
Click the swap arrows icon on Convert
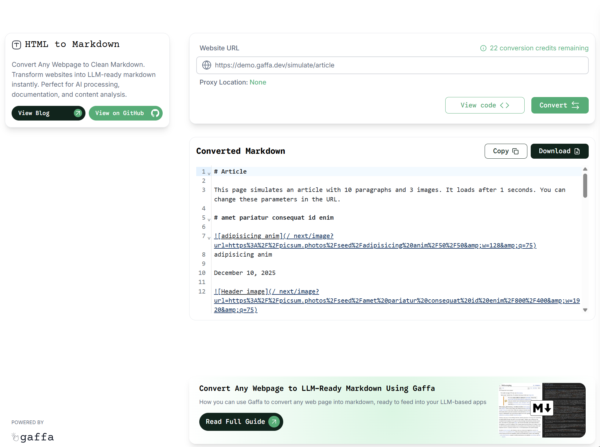575,105
